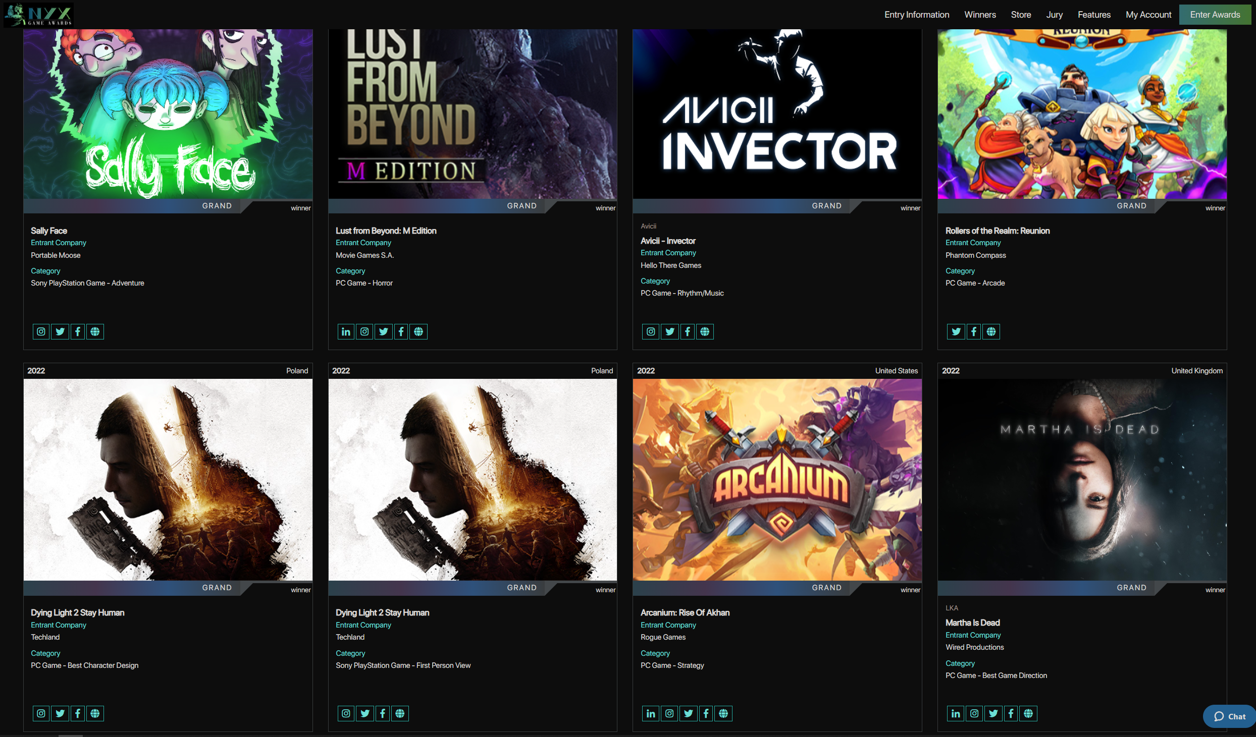Open Arcanium Facebook icon

coord(706,713)
